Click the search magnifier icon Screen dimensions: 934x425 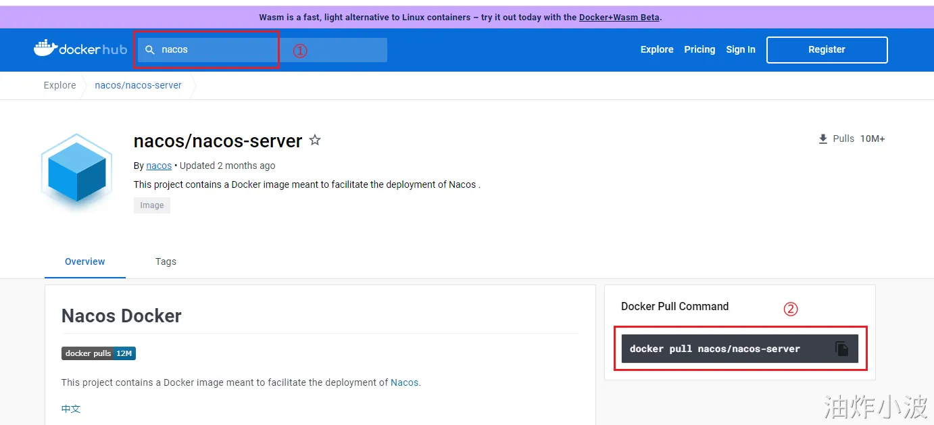click(x=150, y=50)
